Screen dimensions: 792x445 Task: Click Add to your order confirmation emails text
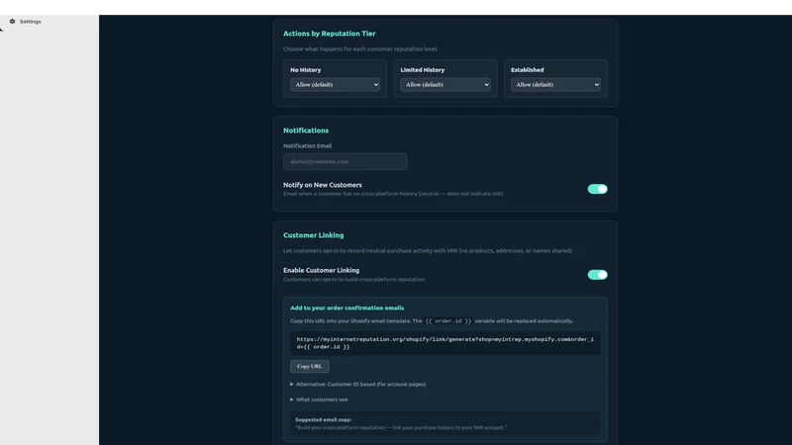(x=347, y=308)
